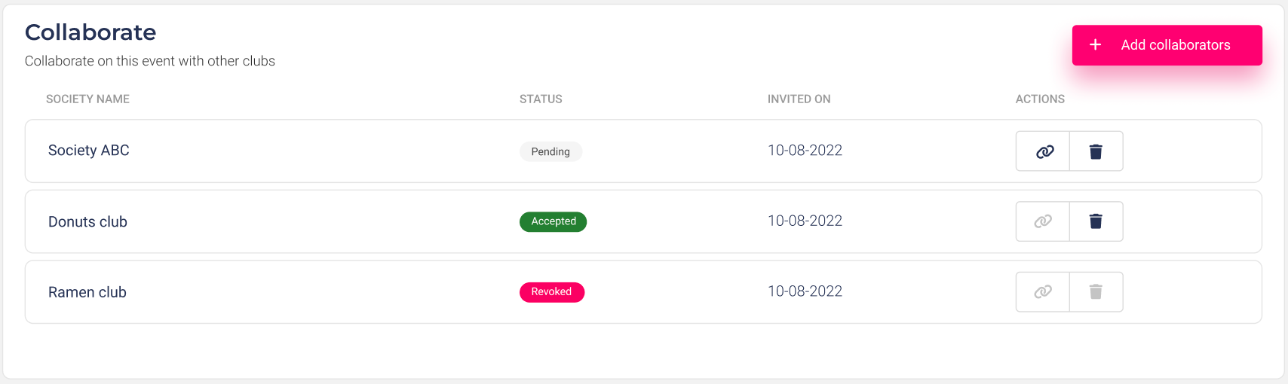Click the Actions column header
Viewport: 1288px width, 384px height.
pos(1040,99)
